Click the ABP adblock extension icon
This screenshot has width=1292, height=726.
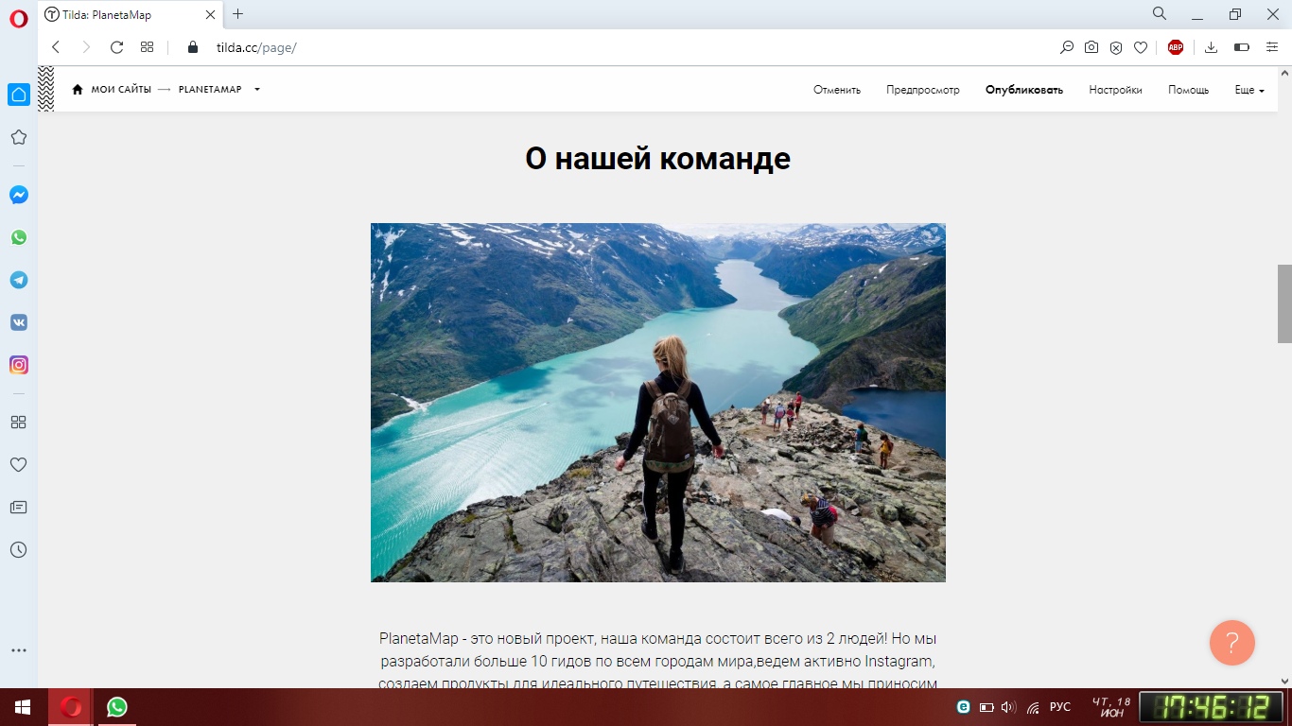tap(1176, 47)
